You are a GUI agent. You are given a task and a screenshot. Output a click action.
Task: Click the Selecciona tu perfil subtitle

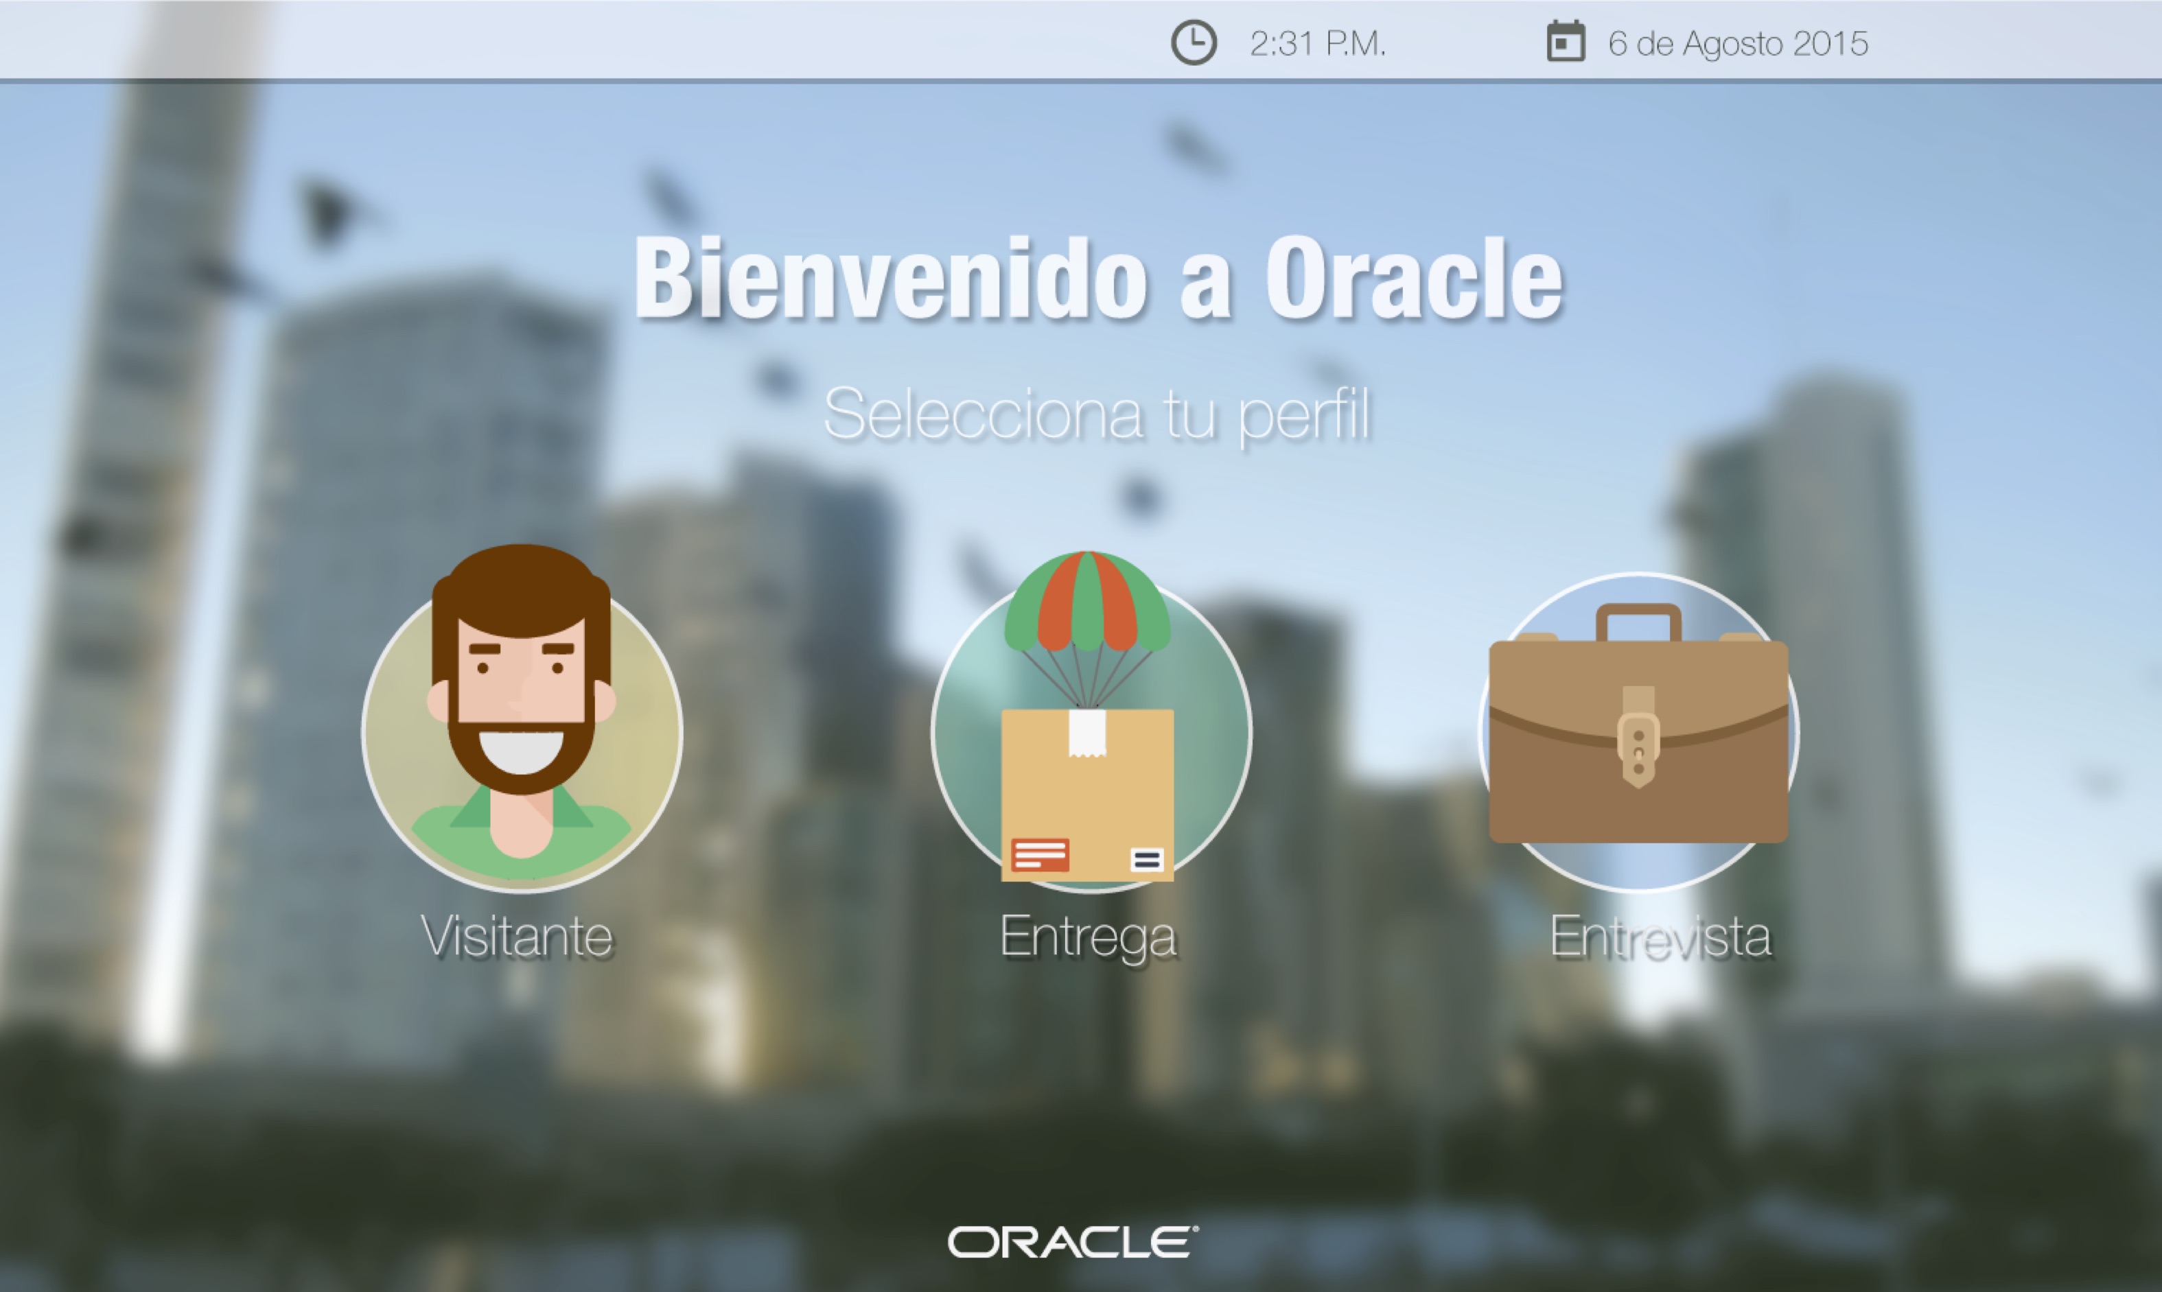pos(1097,414)
